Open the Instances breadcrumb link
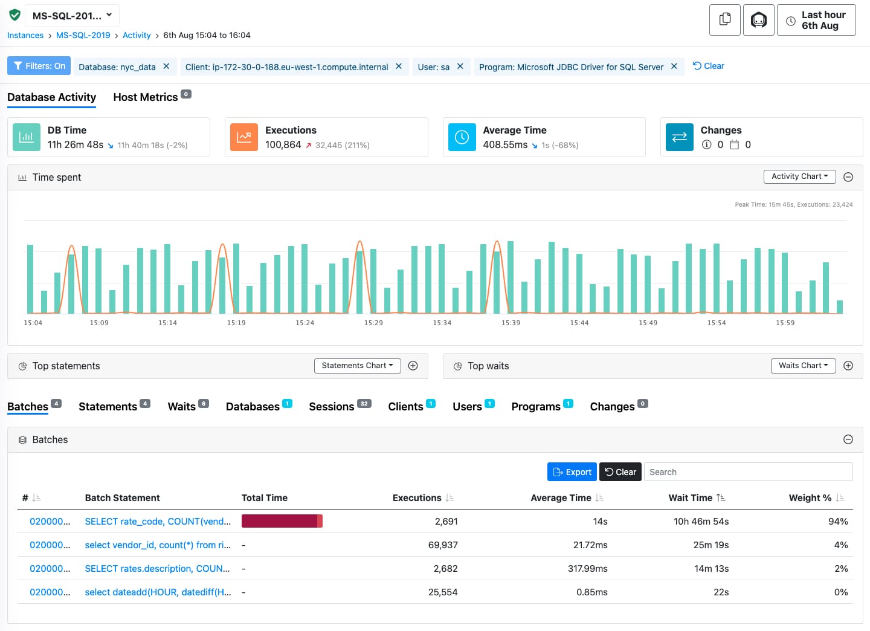The height and width of the screenshot is (631, 870). 25,35
